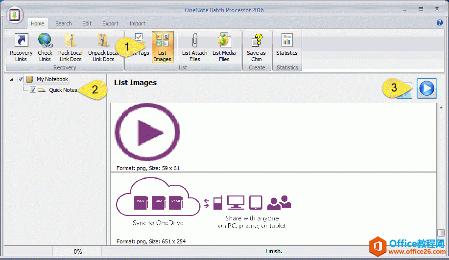The image size is (449, 260).
Task: Click the vertical scrollbar thumb
Action: pyautogui.click(x=441, y=233)
